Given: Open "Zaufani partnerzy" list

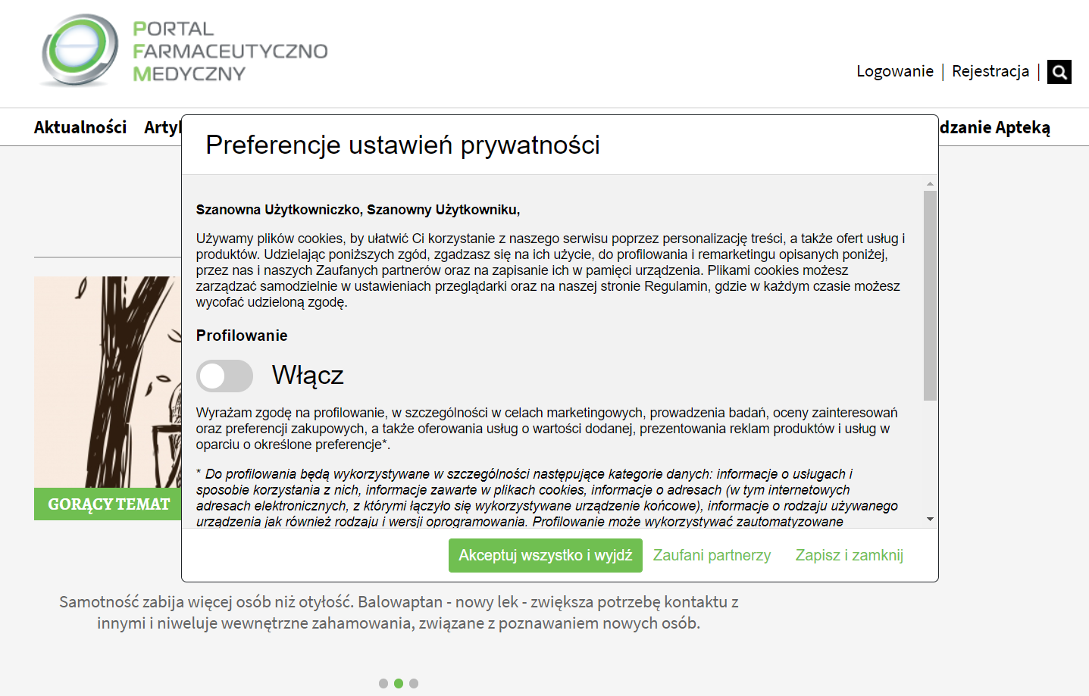Looking at the screenshot, I should 712,554.
